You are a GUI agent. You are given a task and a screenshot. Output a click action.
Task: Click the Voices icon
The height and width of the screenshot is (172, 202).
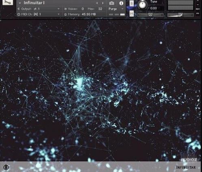[66, 9]
